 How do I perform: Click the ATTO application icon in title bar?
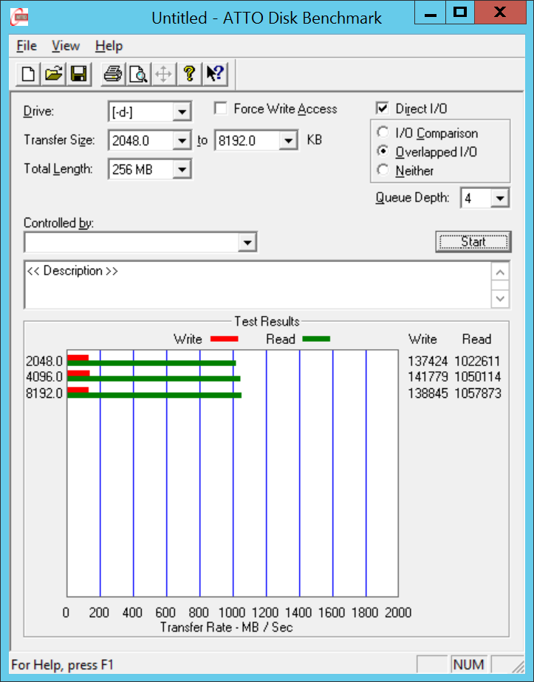(19, 18)
